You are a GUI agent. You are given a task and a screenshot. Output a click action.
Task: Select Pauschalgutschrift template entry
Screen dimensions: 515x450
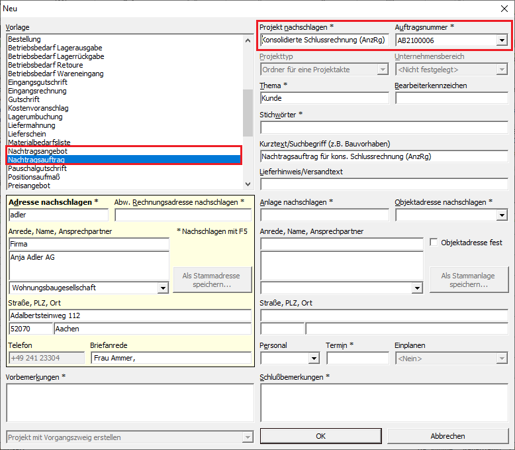(x=37, y=168)
